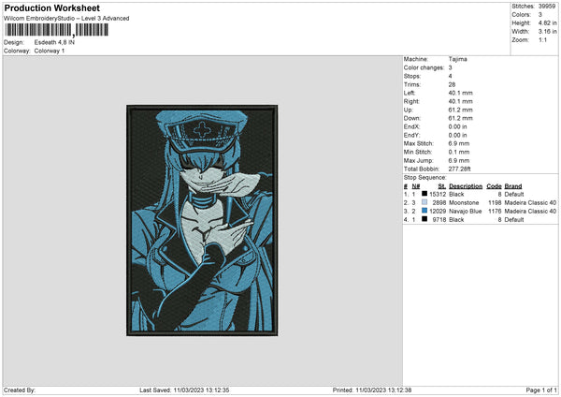
Task: Click thread code 1176
Action: 496,212
